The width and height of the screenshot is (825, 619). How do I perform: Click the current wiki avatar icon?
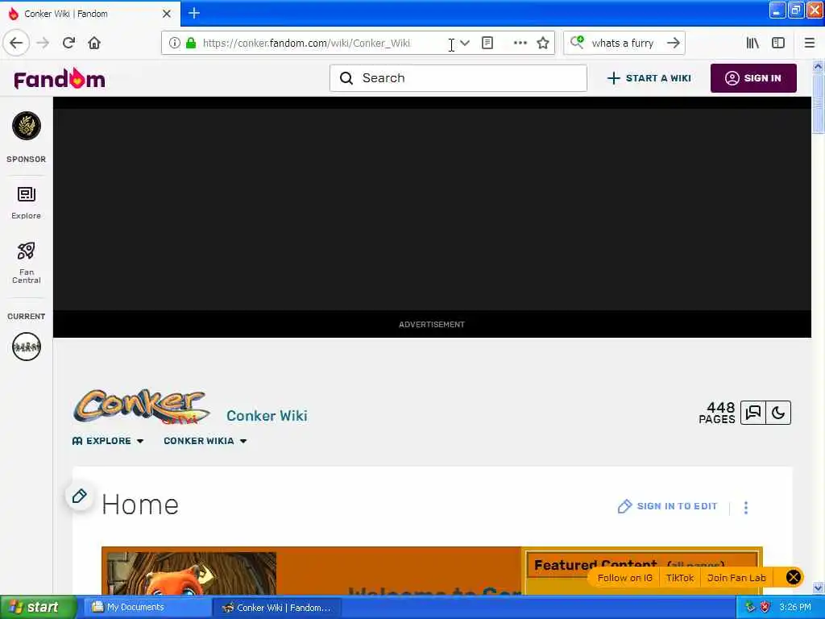click(x=27, y=347)
